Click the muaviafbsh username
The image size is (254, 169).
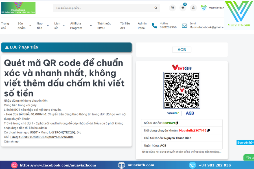216,8
